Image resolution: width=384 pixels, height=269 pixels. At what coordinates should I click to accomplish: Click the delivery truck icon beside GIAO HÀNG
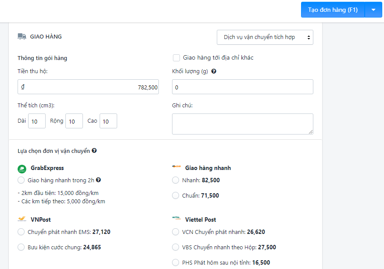[22, 36]
